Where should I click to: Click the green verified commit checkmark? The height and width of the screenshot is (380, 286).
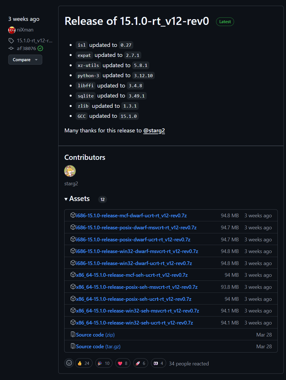[x=41, y=48]
